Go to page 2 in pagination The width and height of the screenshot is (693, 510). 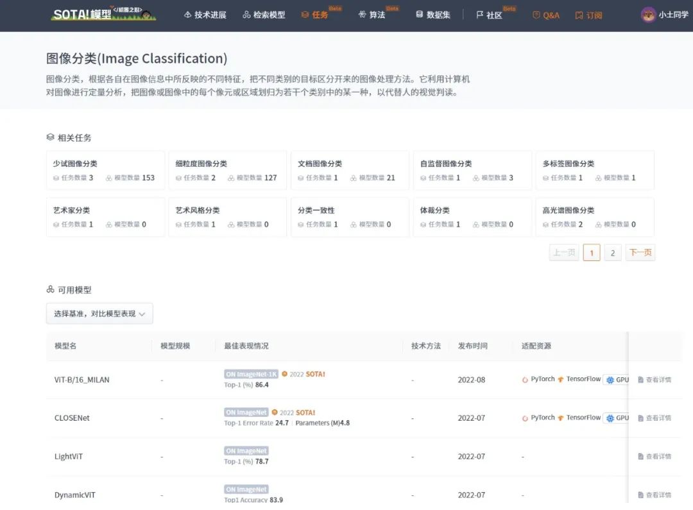(613, 253)
